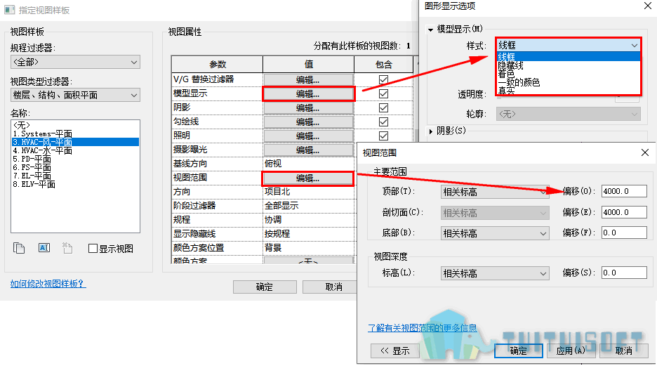
Task: Open the disabled 轮廓 dropdown
Action: (x=568, y=114)
